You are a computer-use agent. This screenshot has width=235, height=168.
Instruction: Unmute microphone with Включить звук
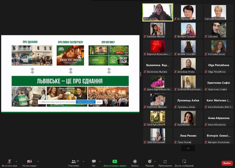[9, 163]
